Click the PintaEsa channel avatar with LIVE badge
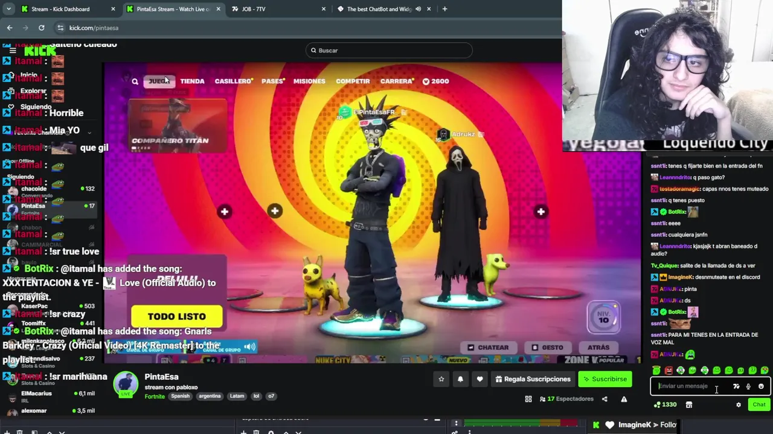This screenshot has width=773, height=434. (126, 385)
